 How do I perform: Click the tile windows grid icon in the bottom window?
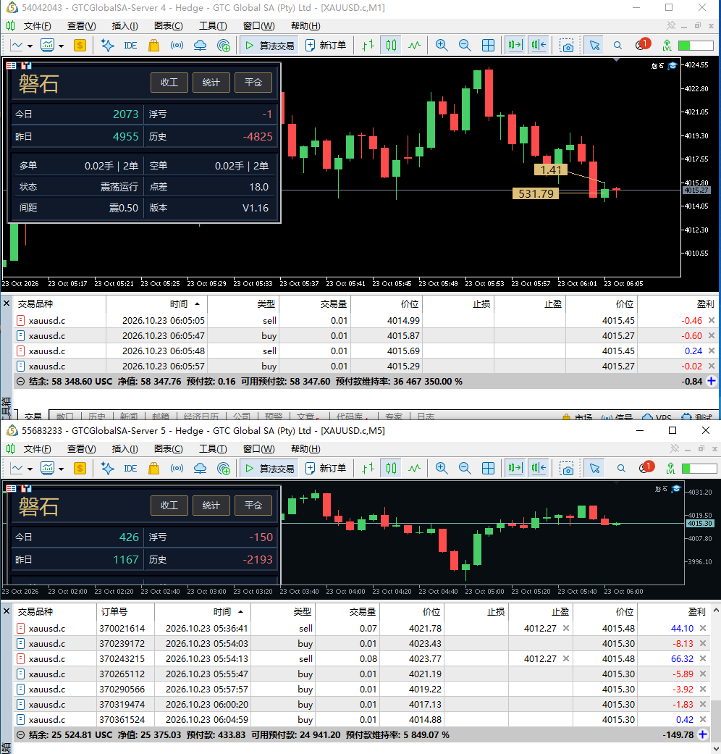click(x=488, y=469)
